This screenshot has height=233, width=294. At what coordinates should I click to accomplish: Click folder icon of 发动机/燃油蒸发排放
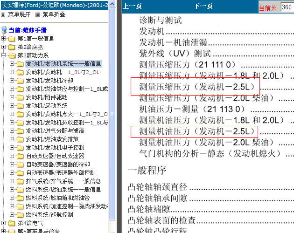[x=20, y=139]
